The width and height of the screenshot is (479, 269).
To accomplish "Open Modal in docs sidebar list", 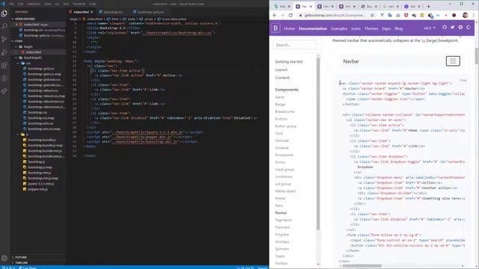I will (280, 198).
